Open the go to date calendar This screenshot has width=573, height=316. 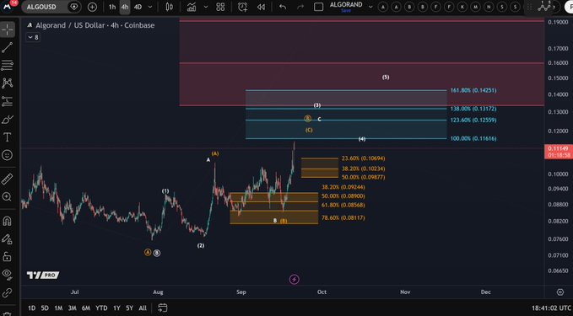(x=163, y=308)
